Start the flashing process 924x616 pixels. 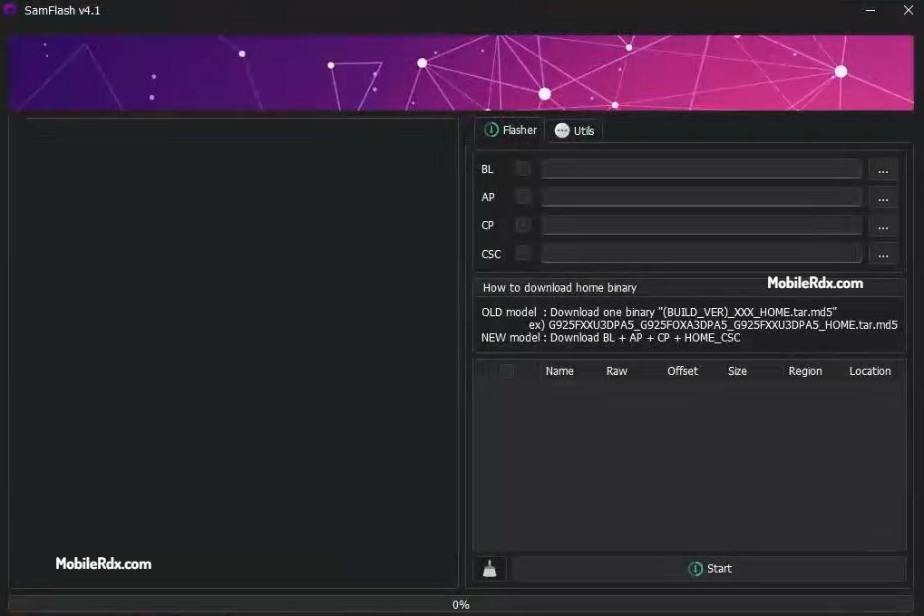click(709, 568)
